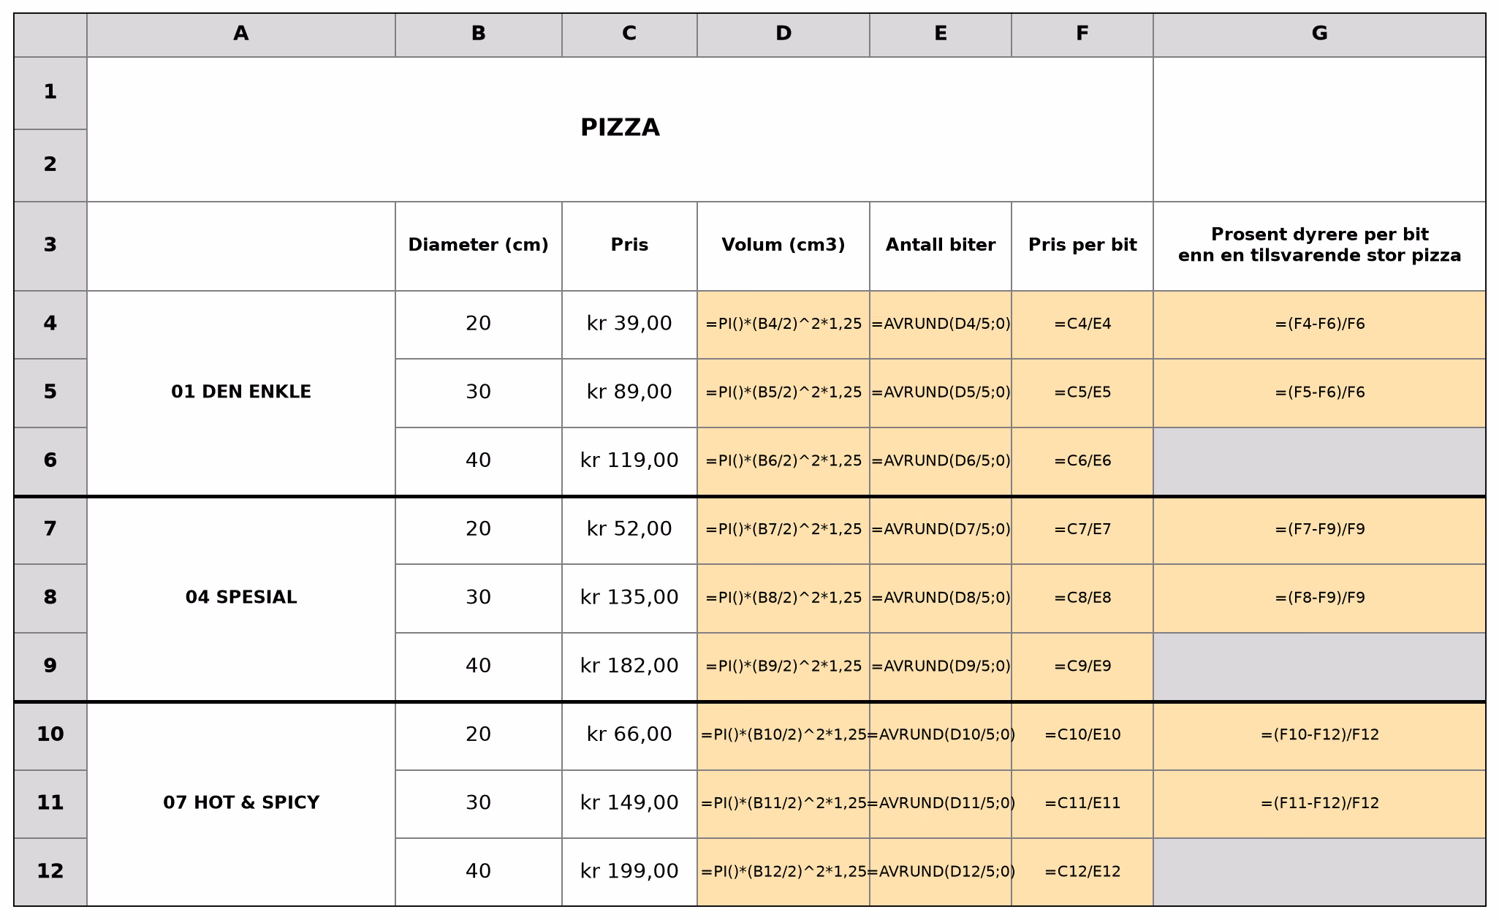
Task: Select the 01 DEN ENKLE cell
Action: click(x=240, y=392)
